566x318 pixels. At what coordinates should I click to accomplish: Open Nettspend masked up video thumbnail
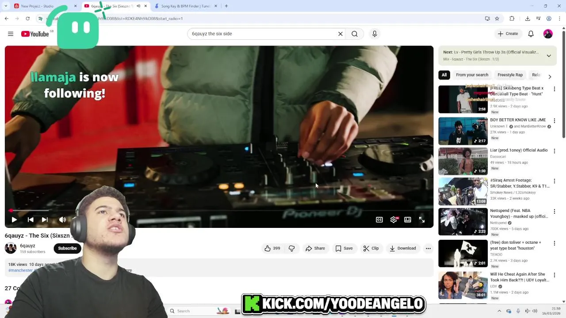(x=463, y=222)
